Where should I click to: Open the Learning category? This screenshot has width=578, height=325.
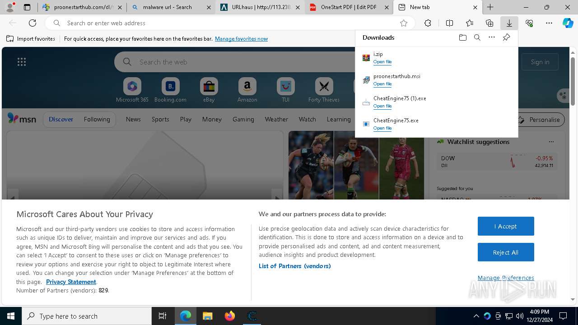[339, 119]
